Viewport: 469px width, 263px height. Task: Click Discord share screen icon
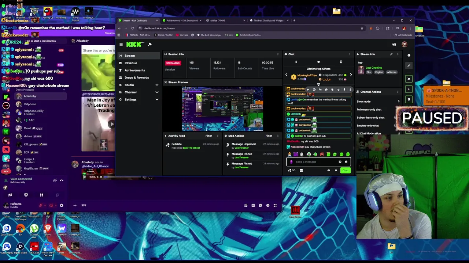click(26, 195)
